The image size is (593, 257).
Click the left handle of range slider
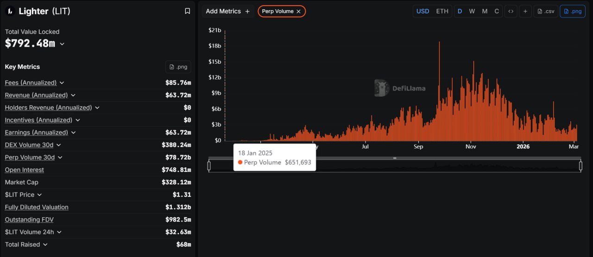[x=209, y=165]
